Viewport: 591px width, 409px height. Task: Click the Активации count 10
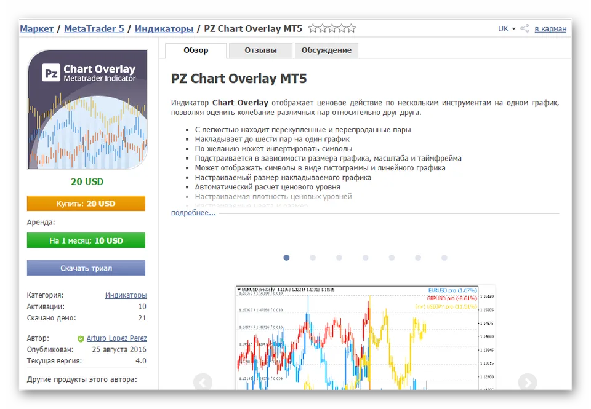coord(142,306)
